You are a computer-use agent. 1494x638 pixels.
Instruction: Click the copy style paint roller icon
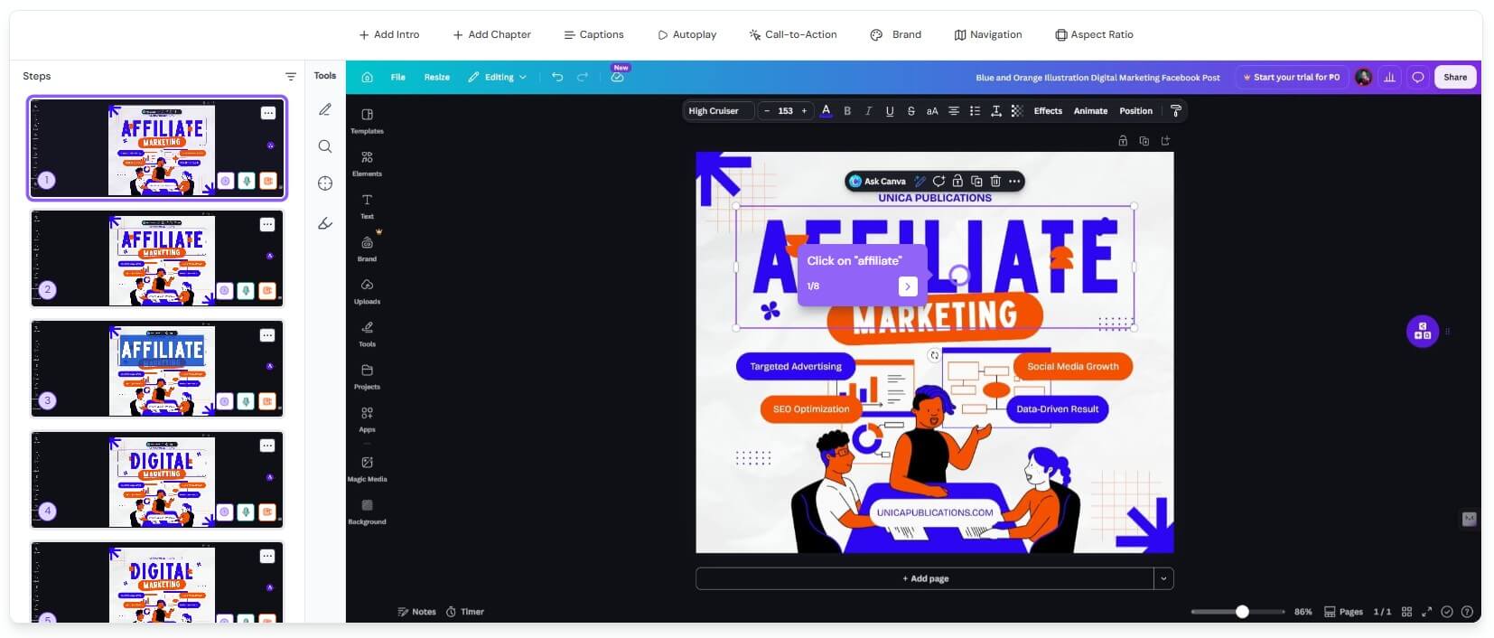[x=1175, y=110]
